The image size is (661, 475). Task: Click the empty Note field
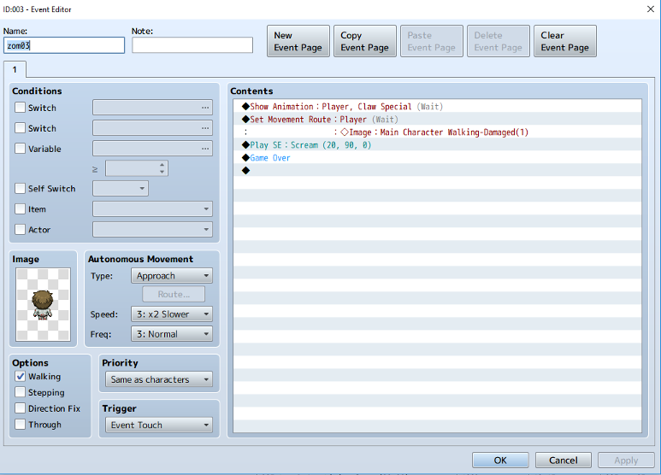(192, 45)
